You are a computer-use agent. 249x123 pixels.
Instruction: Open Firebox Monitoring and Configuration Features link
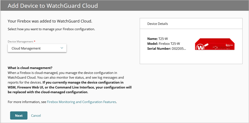click(x=81, y=102)
